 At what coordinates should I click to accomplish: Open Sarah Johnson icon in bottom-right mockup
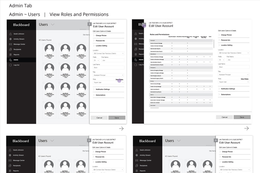[x=137, y=150]
